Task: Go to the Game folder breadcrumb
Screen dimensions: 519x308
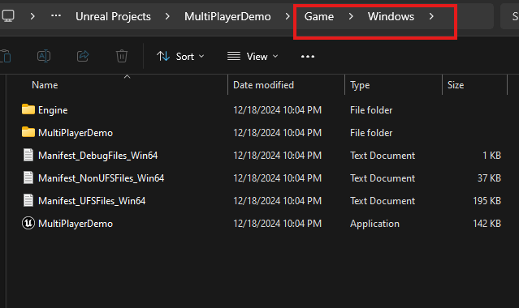Action: [319, 16]
